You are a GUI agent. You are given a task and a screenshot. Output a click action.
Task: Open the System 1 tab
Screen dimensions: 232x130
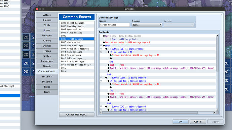(x=47, y=76)
